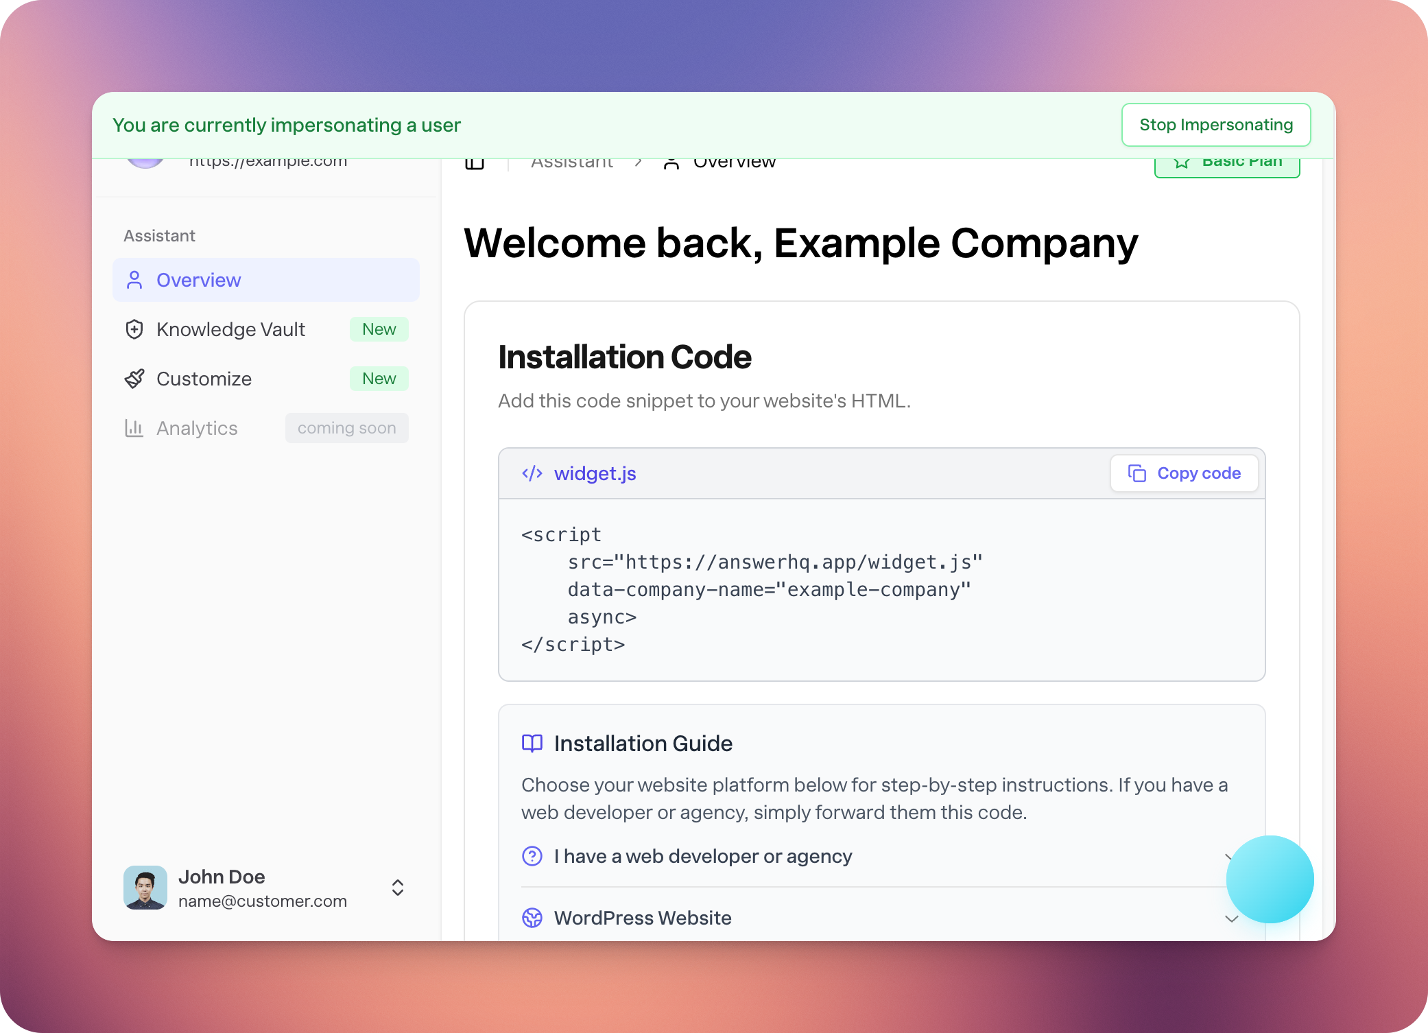Click the New badge beside Customize

[379, 379]
